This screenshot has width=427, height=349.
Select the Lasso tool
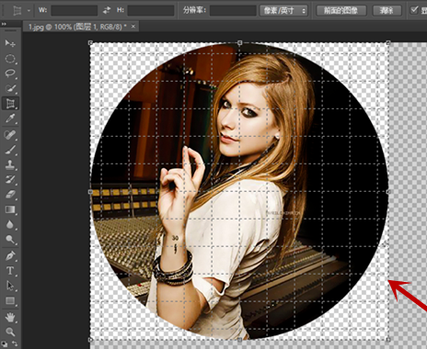pos(10,73)
